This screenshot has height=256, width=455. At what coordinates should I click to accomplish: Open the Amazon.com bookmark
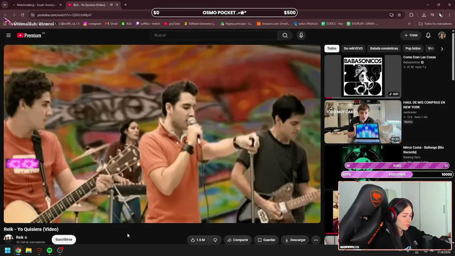tap(273, 24)
